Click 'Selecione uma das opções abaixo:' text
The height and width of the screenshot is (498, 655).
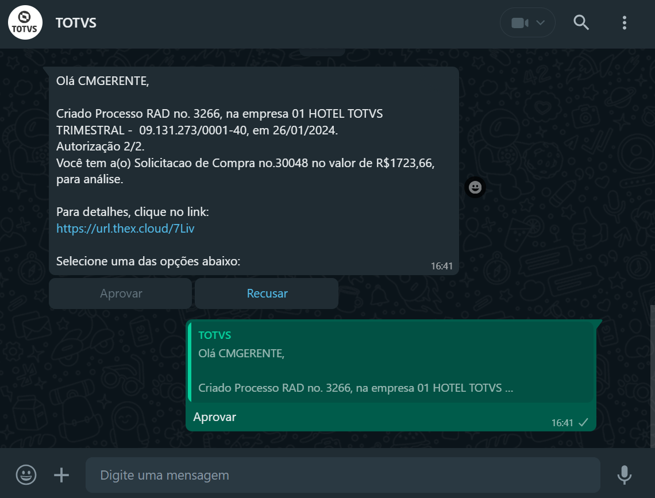(x=148, y=261)
